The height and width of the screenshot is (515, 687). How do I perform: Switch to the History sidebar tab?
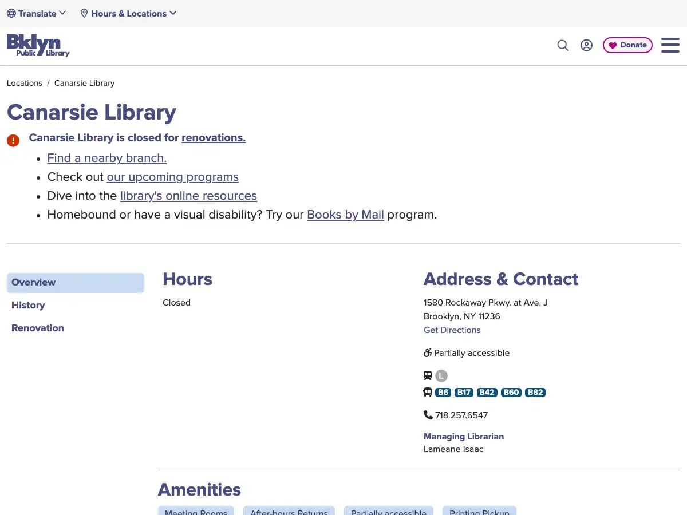[28, 306]
